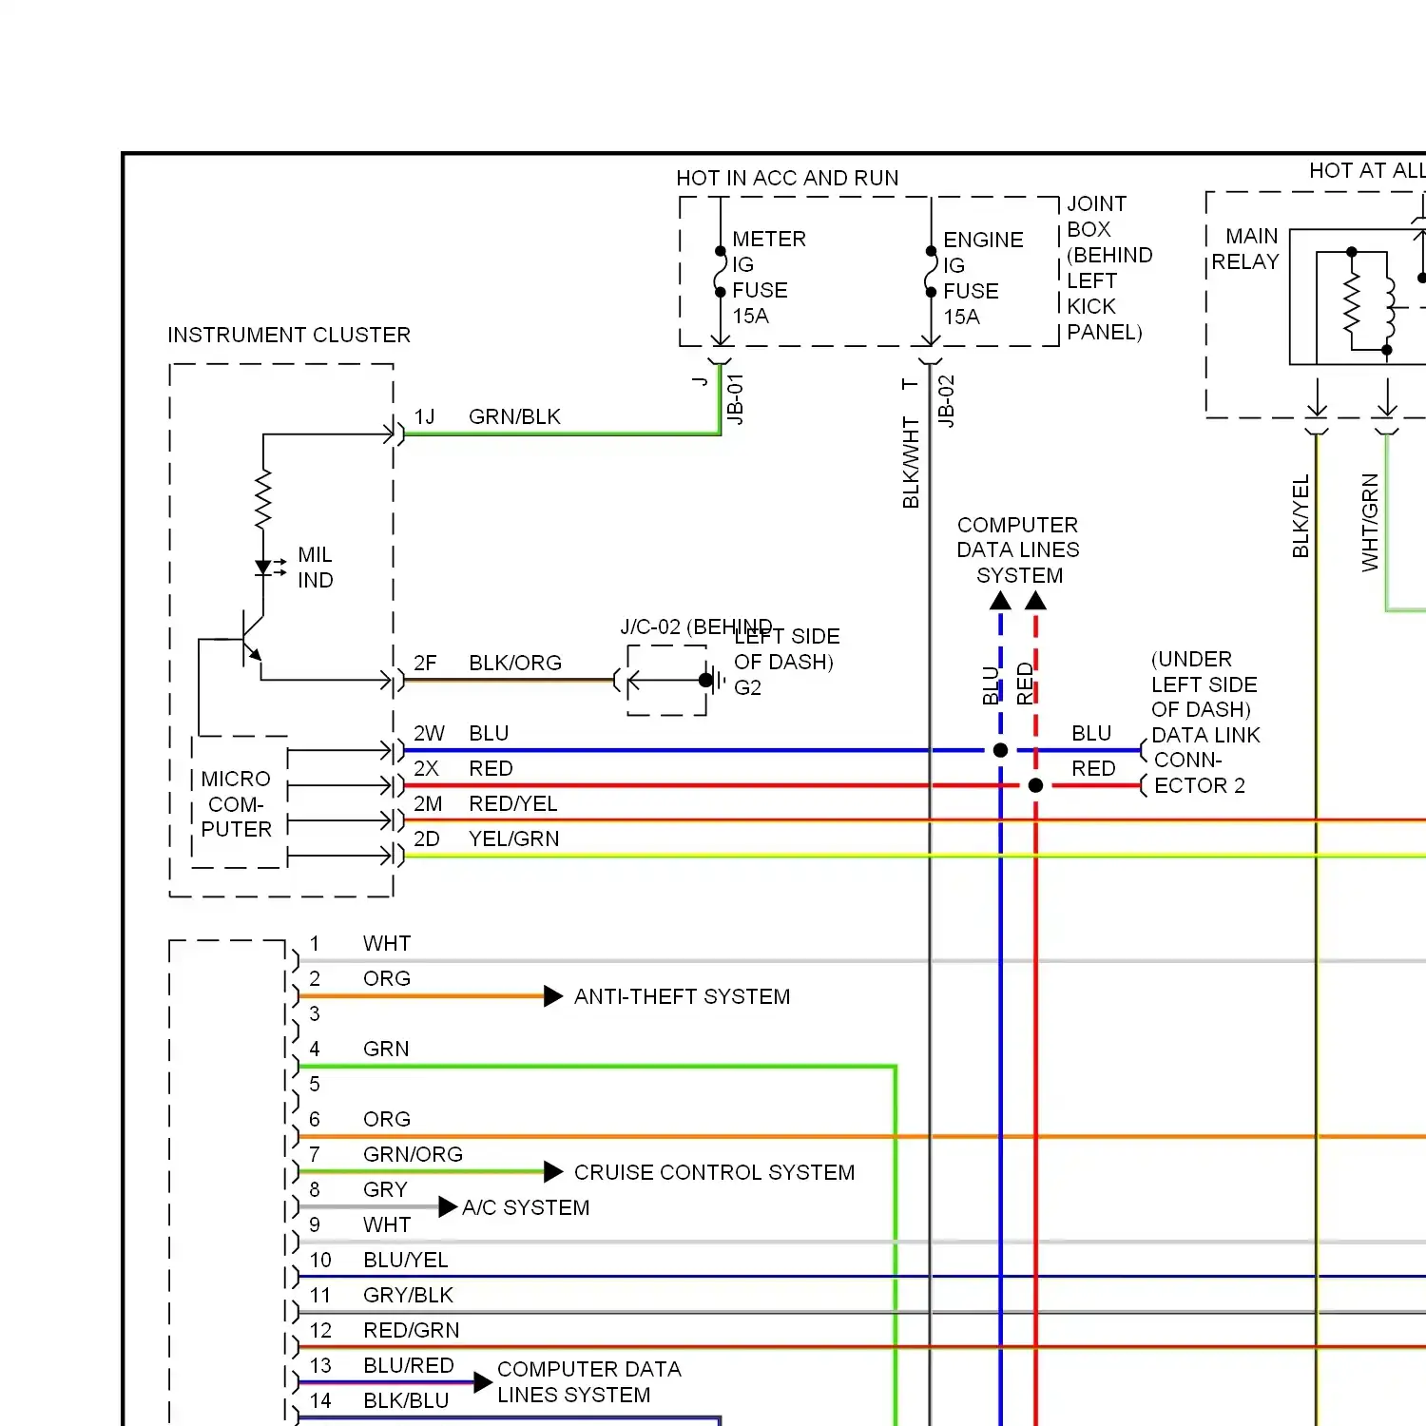Select the 2X pin label
1426x1426 pixels.
[426, 768]
